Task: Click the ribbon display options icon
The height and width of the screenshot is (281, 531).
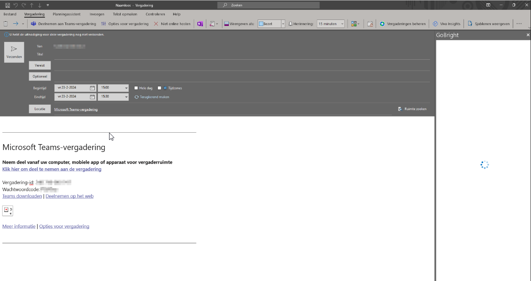Action: pos(488,5)
